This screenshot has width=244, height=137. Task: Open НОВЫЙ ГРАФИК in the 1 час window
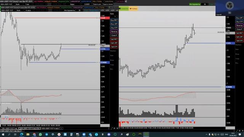pyautogui.click(x=51, y=2)
